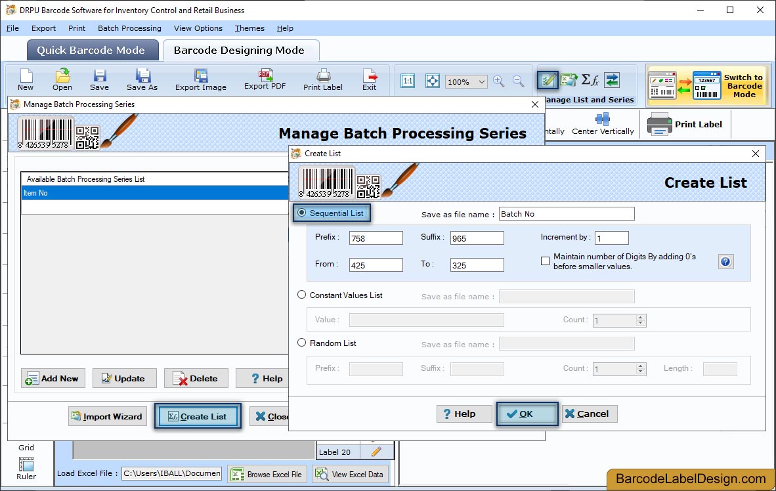Open the Import Wizard
This screenshot has width=776, height=491.
[108, 416]
